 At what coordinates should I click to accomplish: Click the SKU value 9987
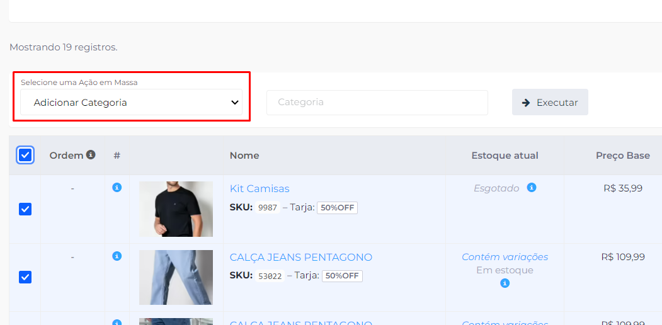268,208
